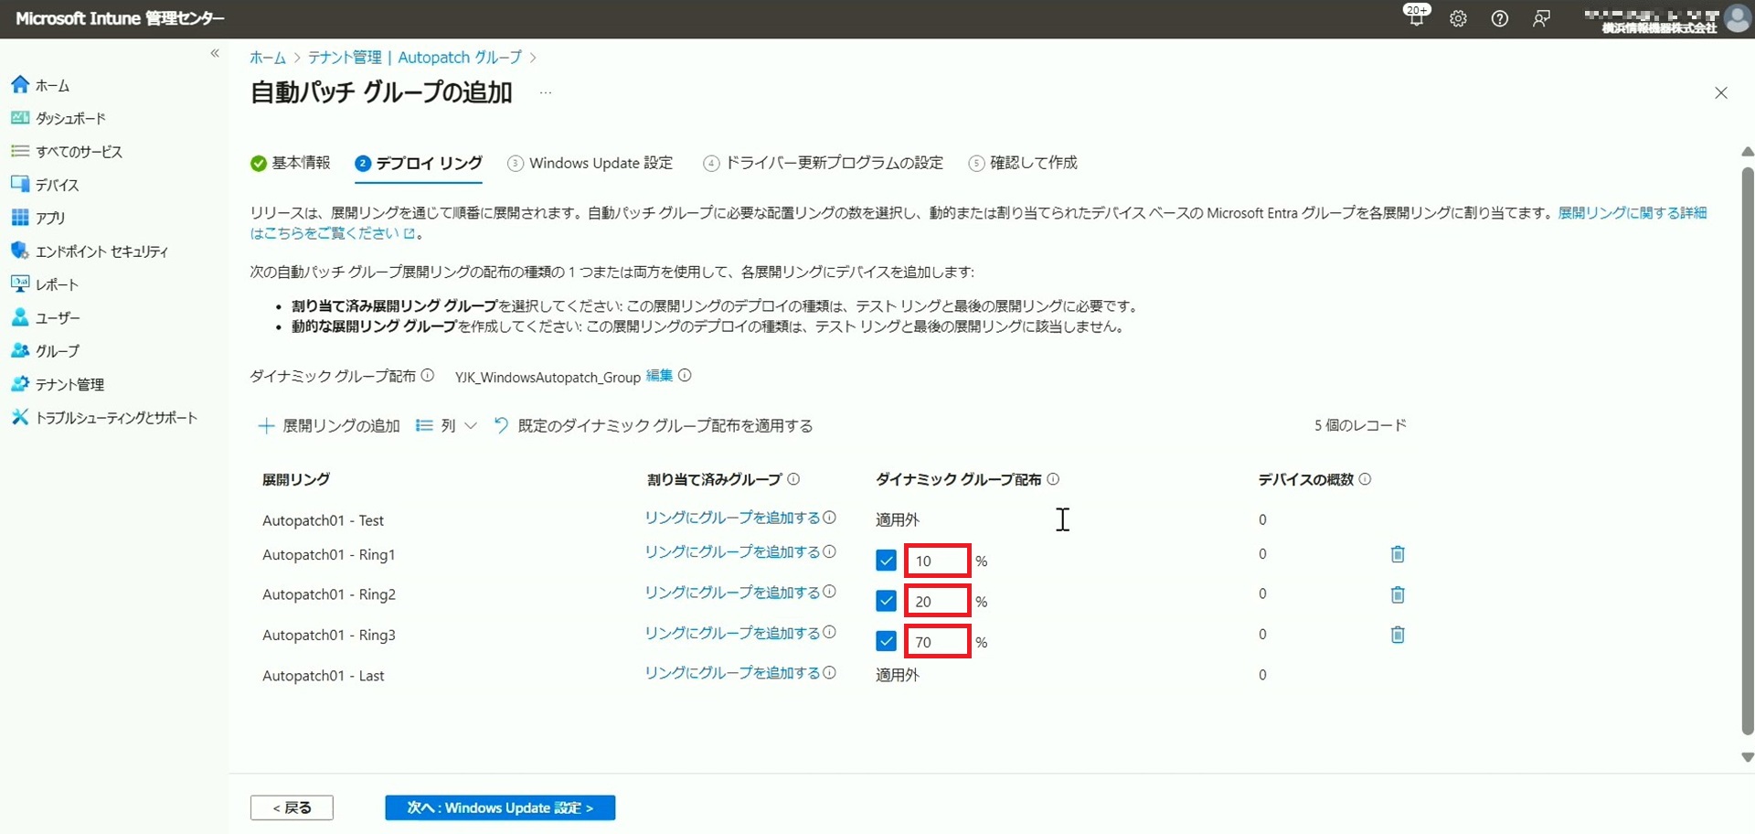Add group to Autopatch01 - Last ring
The image size is (1755, 834).
732,673
